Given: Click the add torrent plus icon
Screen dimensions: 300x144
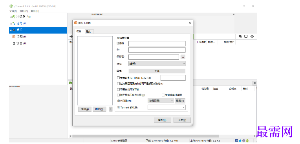Looking at the screenshot, I should coord(71,36).
